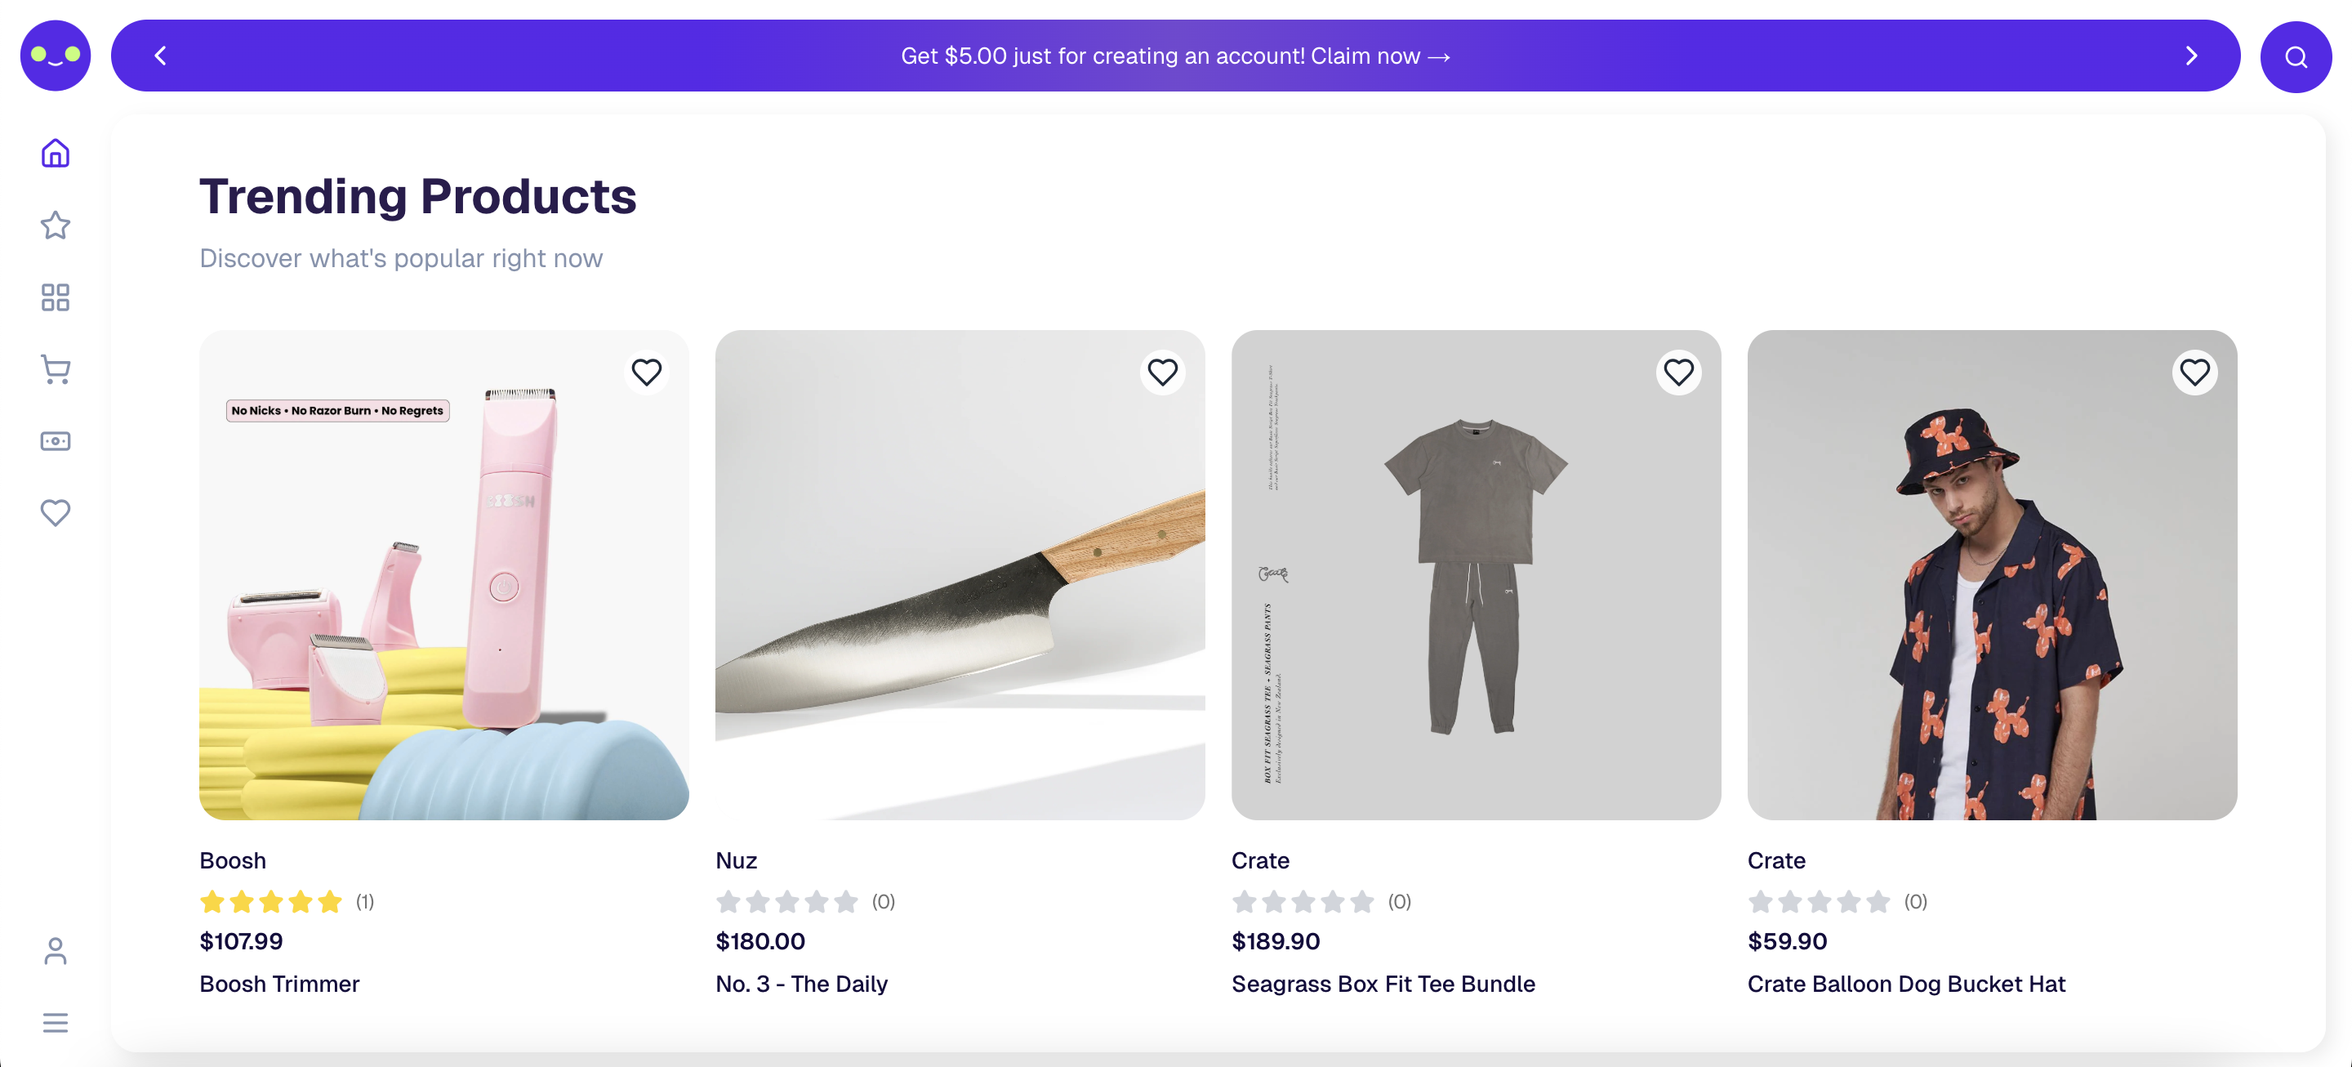Open the Boosh Trimmer product page
Viewport: 2352px width, 1067px height.
[x=443, y=575]
